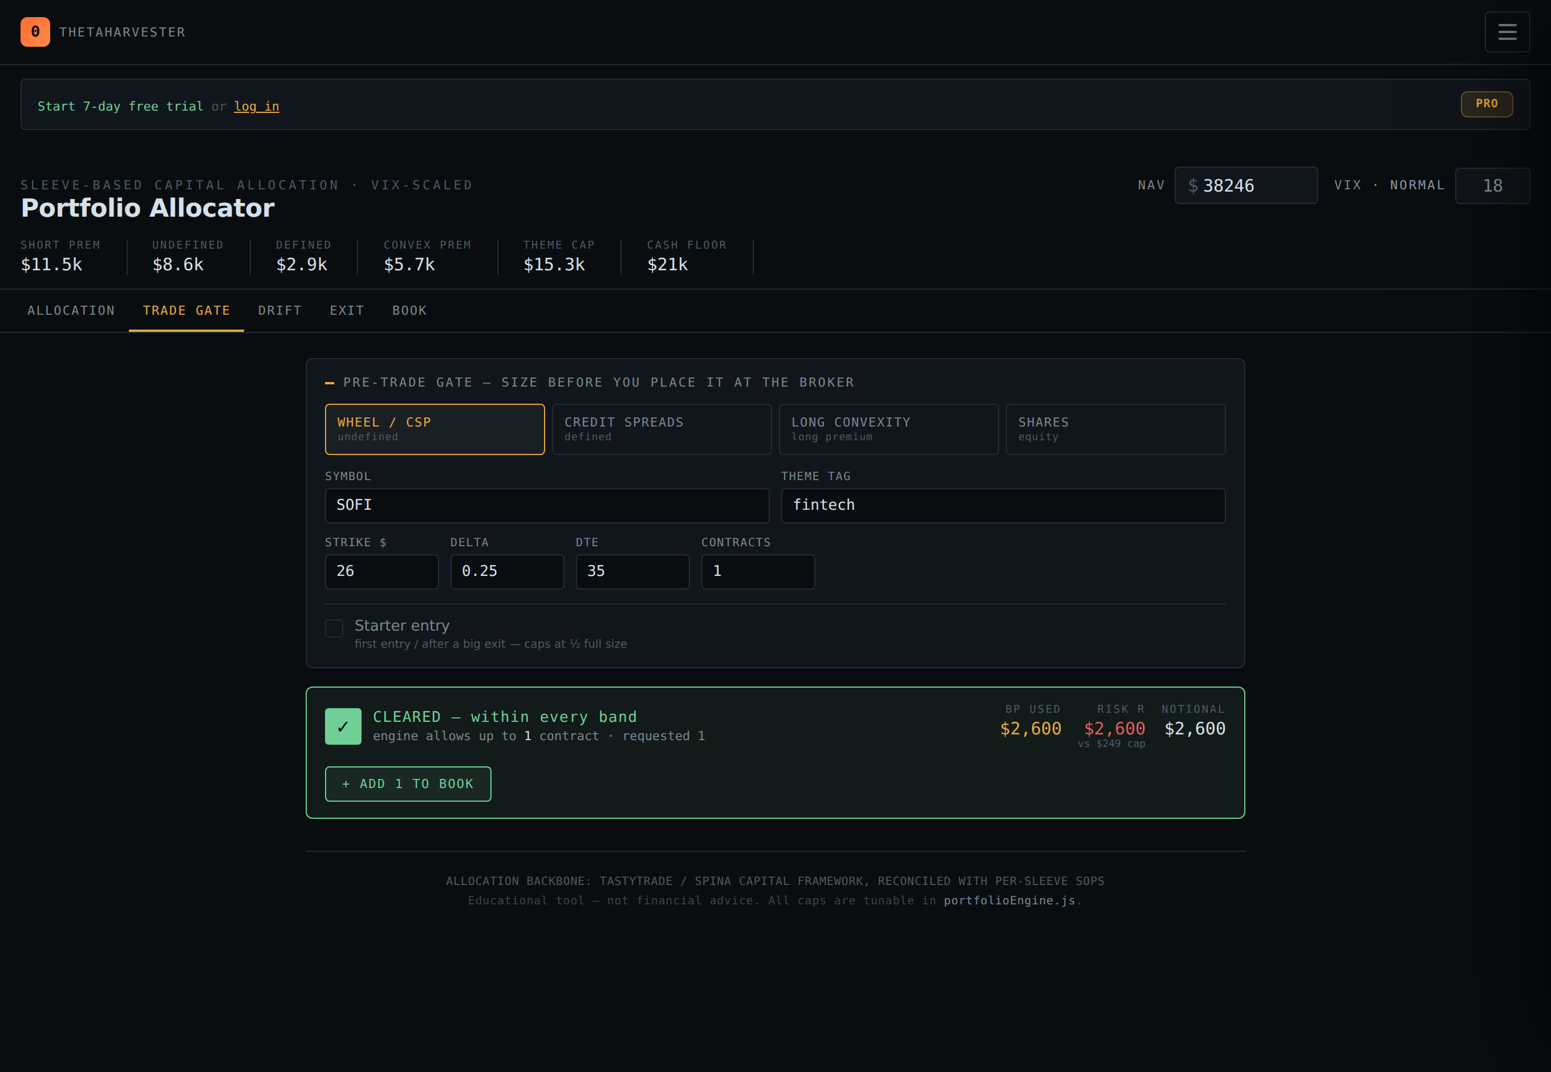Choose the Long Convexity strategy

888,429
